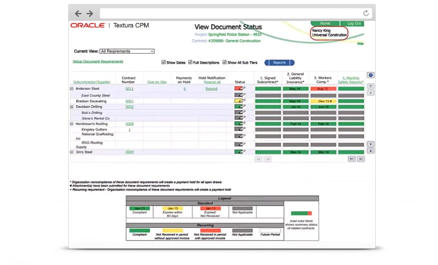Click the blue info icon
Image resolution: width=438 pixels, height=265 pixels.
[370, 75]
